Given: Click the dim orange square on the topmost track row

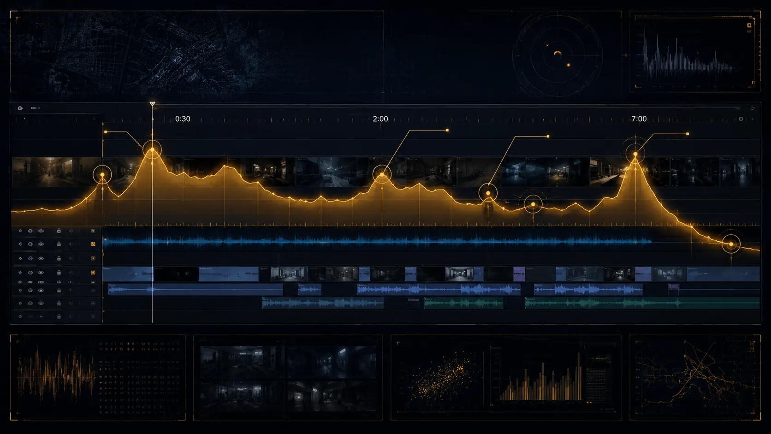Looking at the screenshot, I should tap(93, 231).
